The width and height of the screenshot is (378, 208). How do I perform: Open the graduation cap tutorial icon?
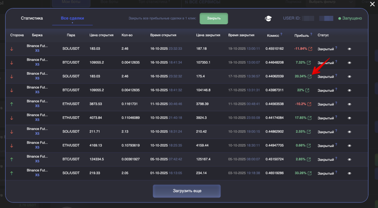[268, 19]
